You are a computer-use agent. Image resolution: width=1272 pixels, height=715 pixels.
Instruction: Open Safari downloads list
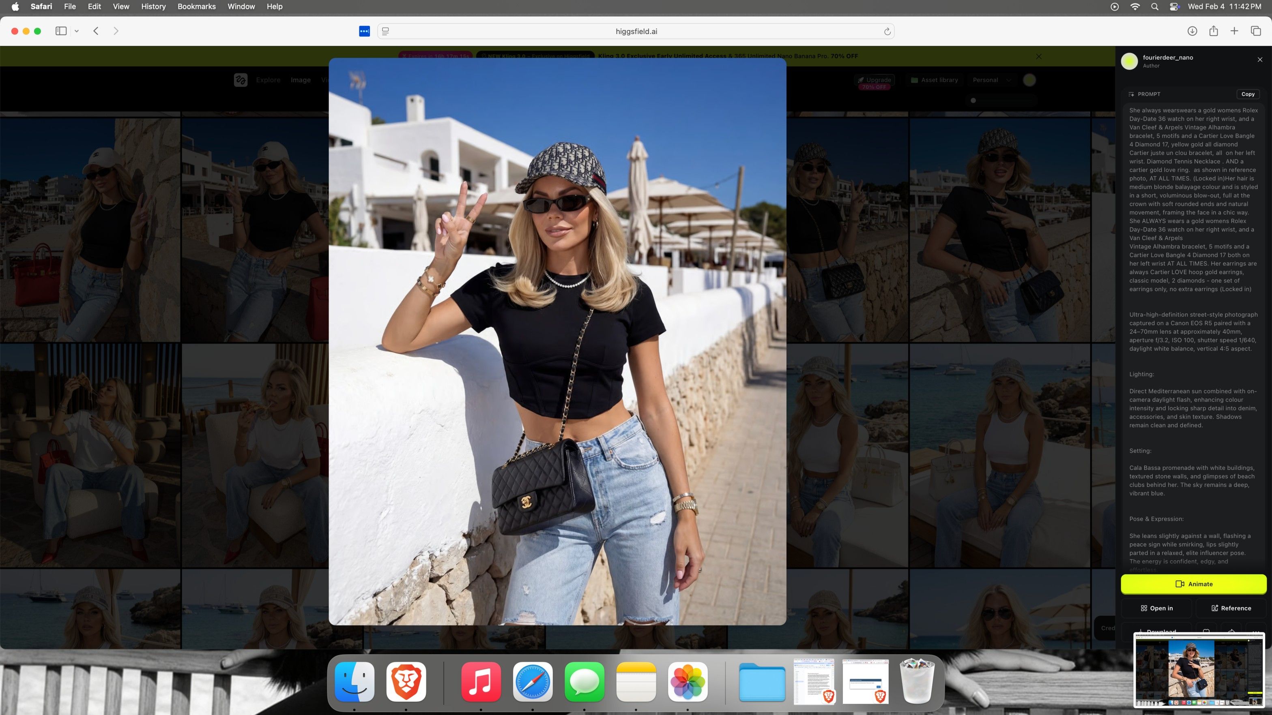1192,31
